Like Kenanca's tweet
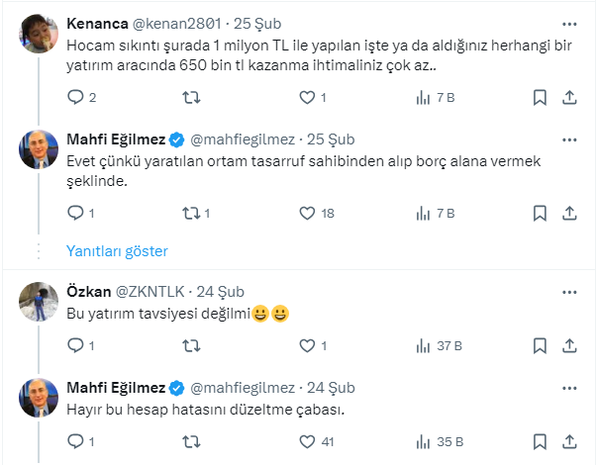The image size is (598, 465). [307, 97]
